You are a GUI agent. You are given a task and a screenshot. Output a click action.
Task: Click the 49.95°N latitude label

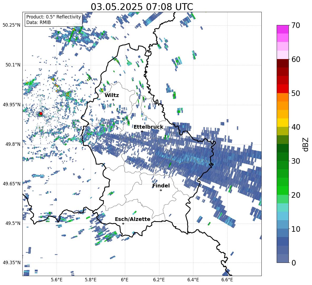point(11,104)
